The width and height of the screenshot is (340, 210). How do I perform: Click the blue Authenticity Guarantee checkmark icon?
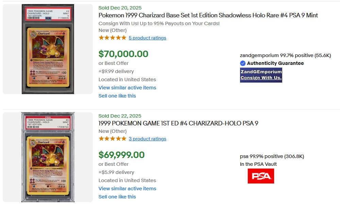point(243,63)
